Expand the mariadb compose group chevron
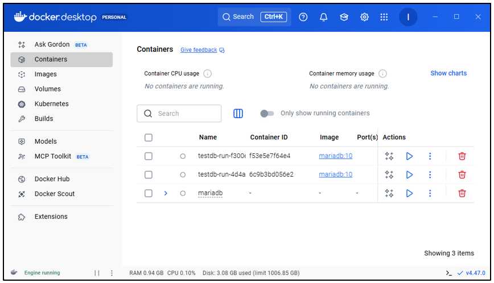 (166, 193)
